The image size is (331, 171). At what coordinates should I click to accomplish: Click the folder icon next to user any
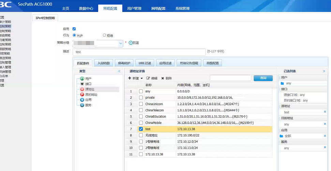coord(282,84)
